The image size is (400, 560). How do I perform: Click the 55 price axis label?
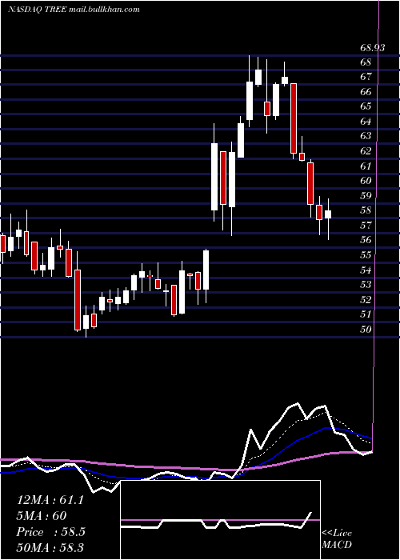[x=366, y=255]
